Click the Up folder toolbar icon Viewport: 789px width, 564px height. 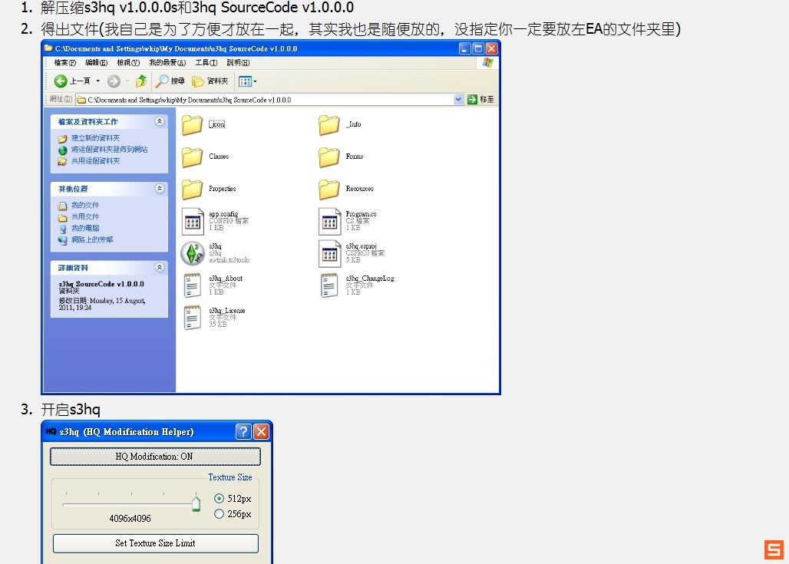tap(141, 81)
